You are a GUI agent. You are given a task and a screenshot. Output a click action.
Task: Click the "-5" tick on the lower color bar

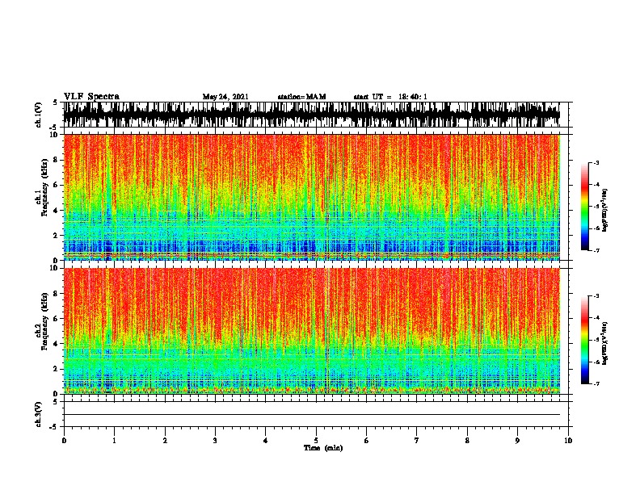pyautogui.click(x=596, y=340)
